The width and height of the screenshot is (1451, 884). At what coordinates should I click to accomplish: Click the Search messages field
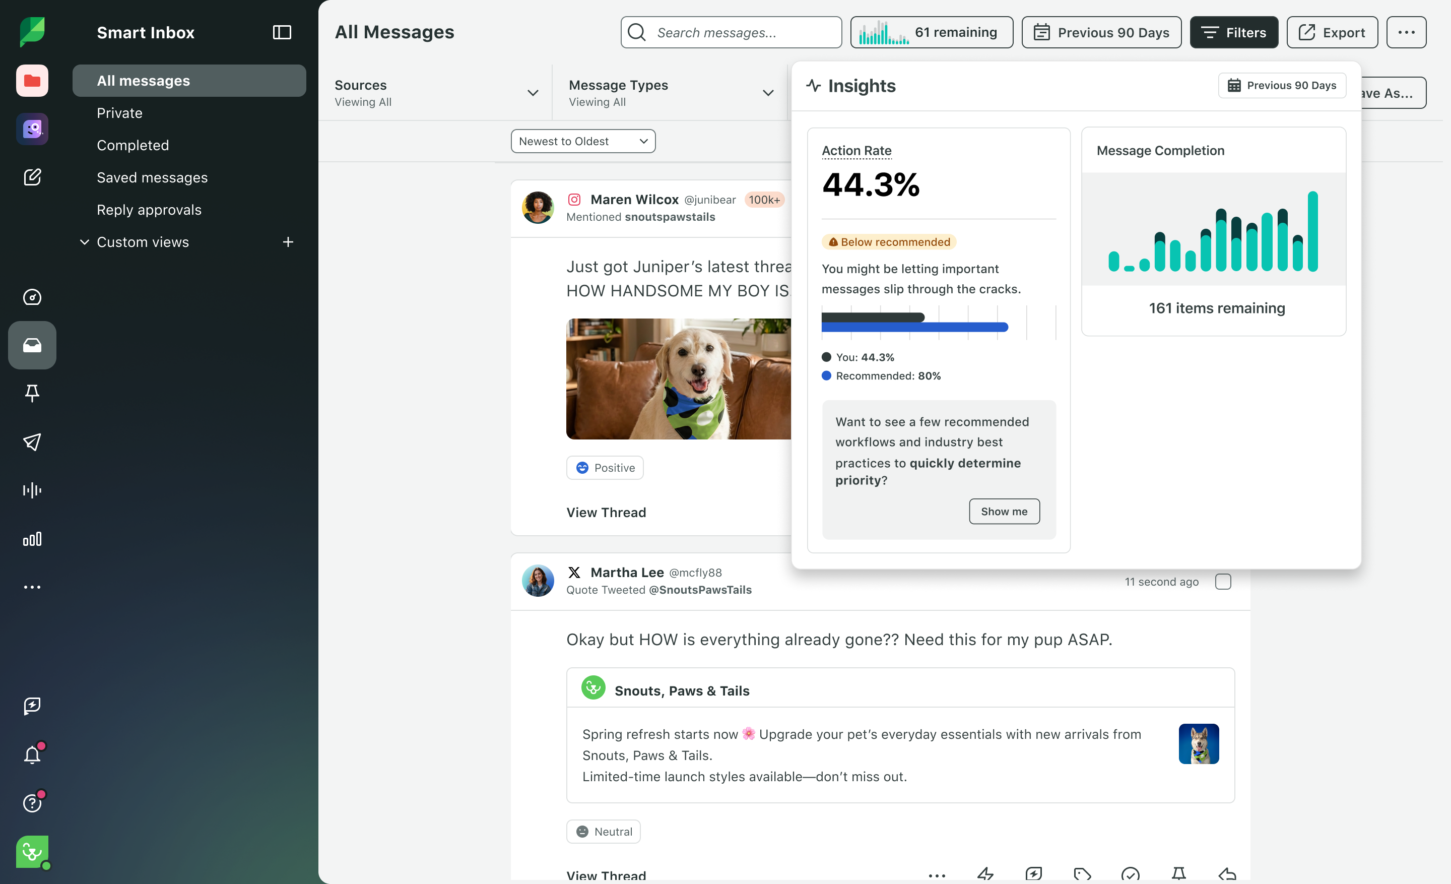731,32
